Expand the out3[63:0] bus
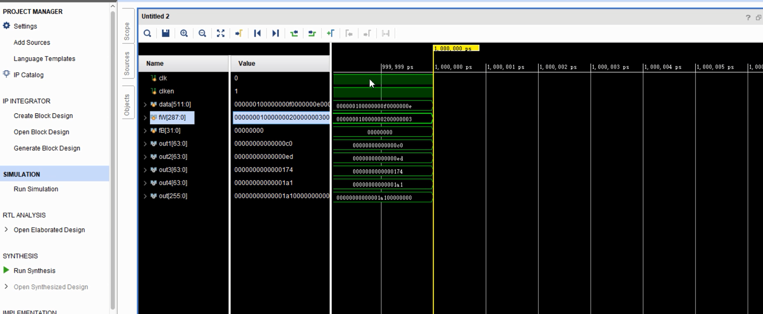The image size is (763, 314). pyautogui.click(x=145, y=170)
